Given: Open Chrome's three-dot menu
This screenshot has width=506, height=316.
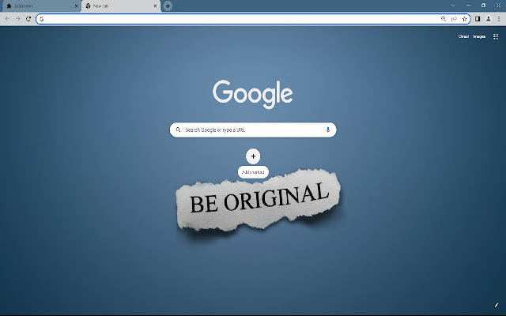Looking at the screenshot, I should [499, 19].
